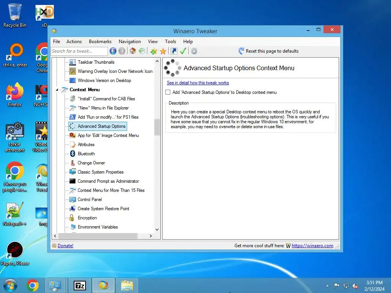Click the tree scroll up arrow
The width and height of the screenshot is (391, 293).
coord(157,61)
